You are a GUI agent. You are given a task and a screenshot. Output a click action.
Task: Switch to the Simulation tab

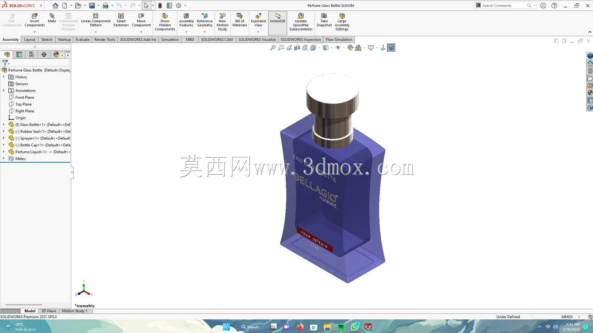coord(170,40)
